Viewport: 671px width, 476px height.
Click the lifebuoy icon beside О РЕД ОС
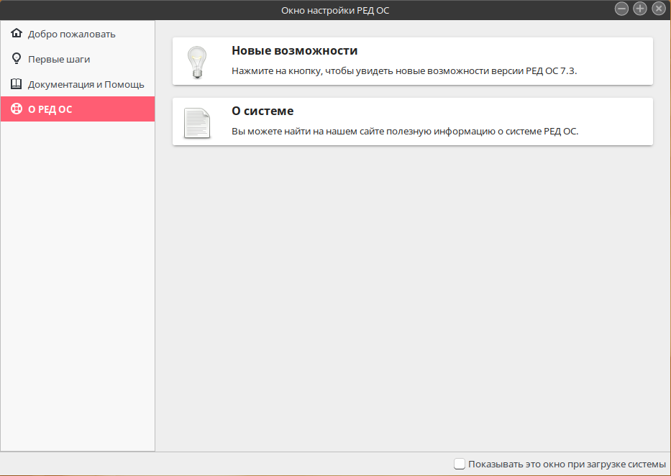[x=17, y=109]
